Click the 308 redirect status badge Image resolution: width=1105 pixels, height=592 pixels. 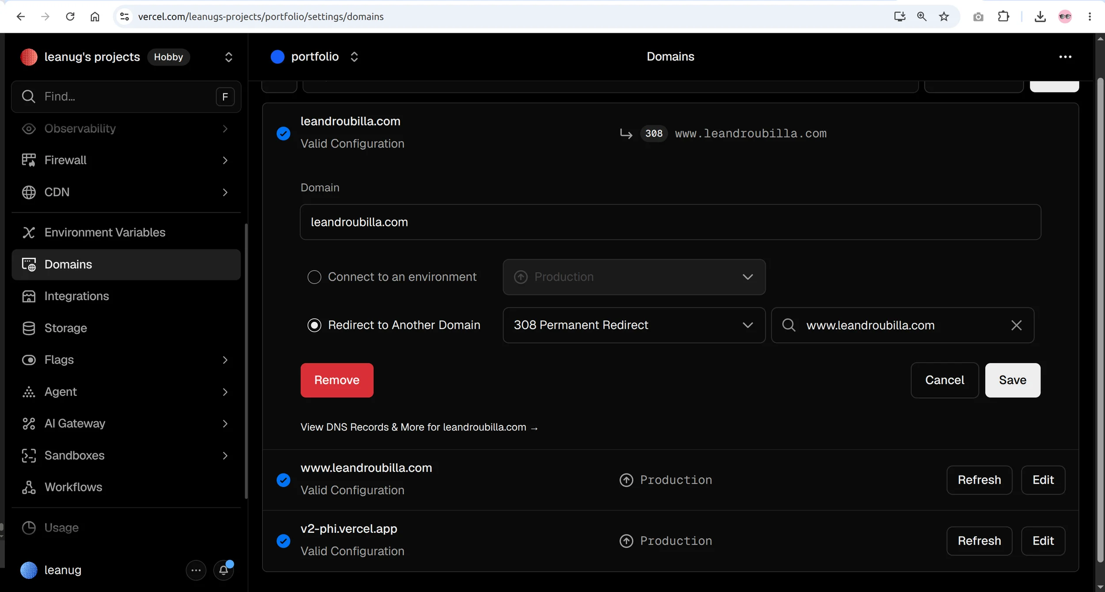coord(654,134)
